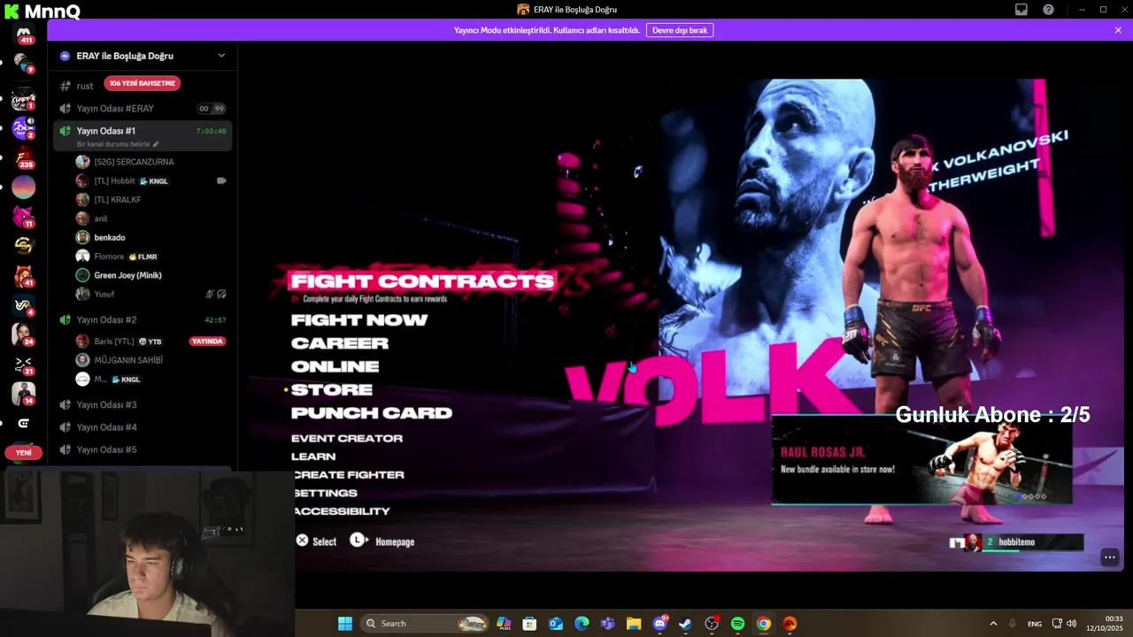The height and width of the screenshot is (637, 1133).
Task: Edit channel status pencil under Yayın Odası #1
Action: pyautogui.click(x=156, y=144)
